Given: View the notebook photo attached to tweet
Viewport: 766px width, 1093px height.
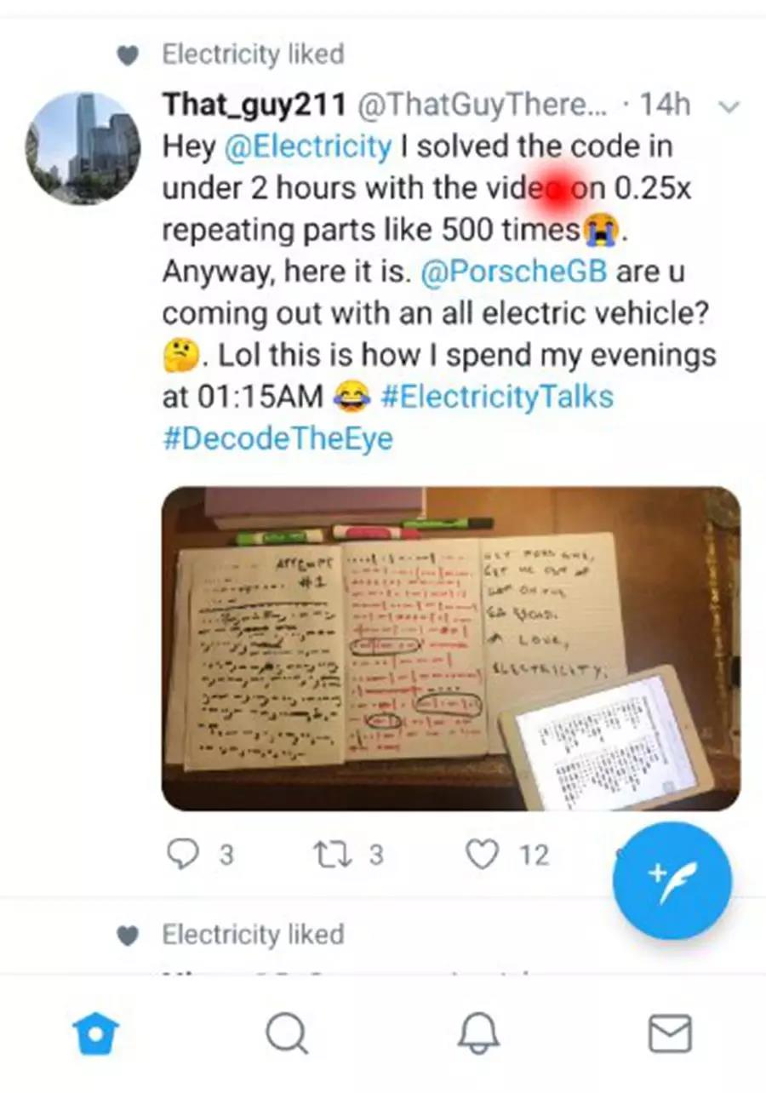Looking at the screenshot, I should 450,648.
